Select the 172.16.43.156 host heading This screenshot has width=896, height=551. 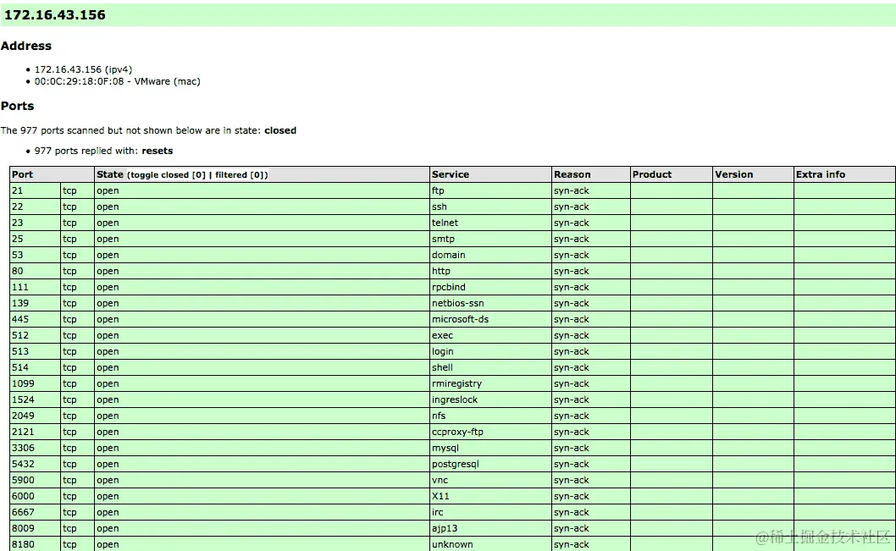[x=55, y=15]
